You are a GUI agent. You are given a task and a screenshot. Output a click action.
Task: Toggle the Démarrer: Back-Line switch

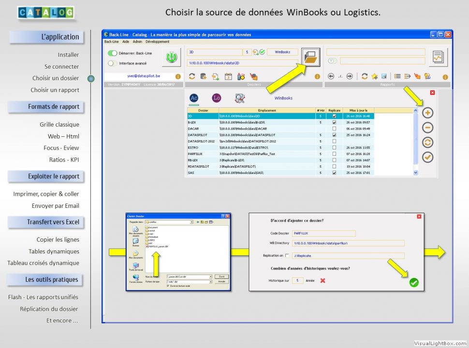click(113, 53)
